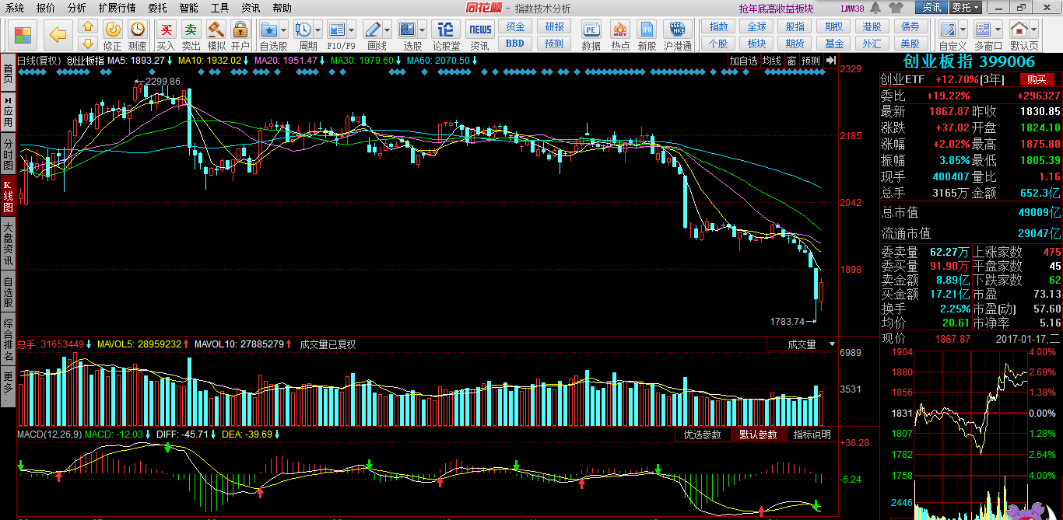The image size is (1063, 520).
Task: Open the 论股堂 forum icon
Action: coord(446,36)
